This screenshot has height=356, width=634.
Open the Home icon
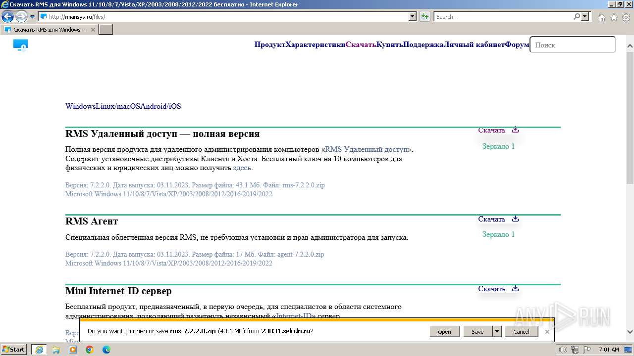pos(601,17)
